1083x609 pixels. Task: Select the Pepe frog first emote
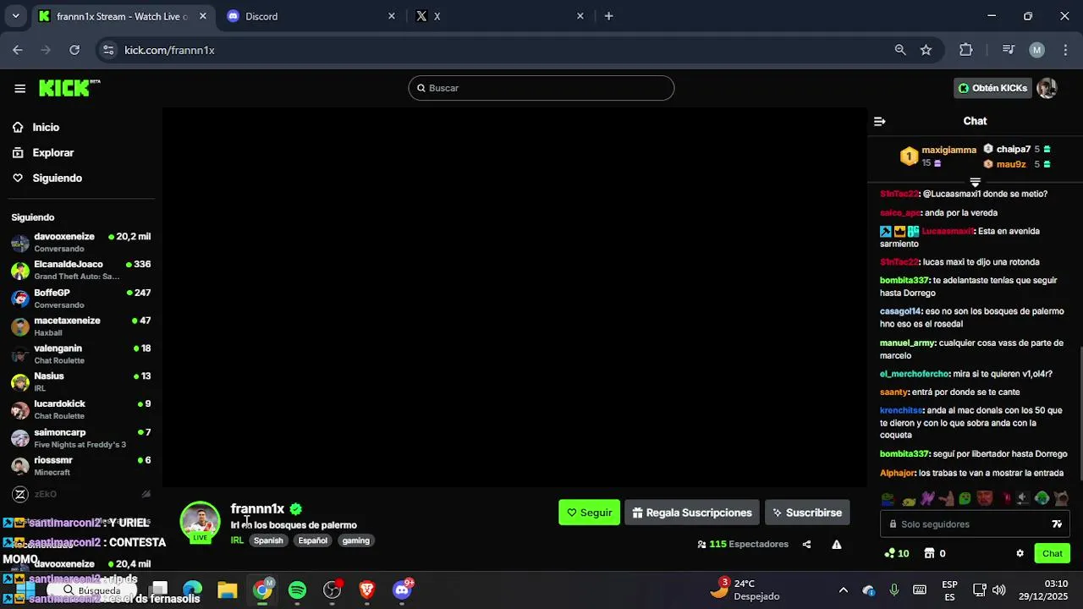click(x=888, y=499)
